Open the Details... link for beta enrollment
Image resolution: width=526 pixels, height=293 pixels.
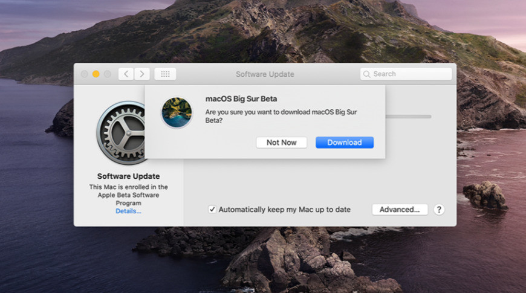point(128,211)
